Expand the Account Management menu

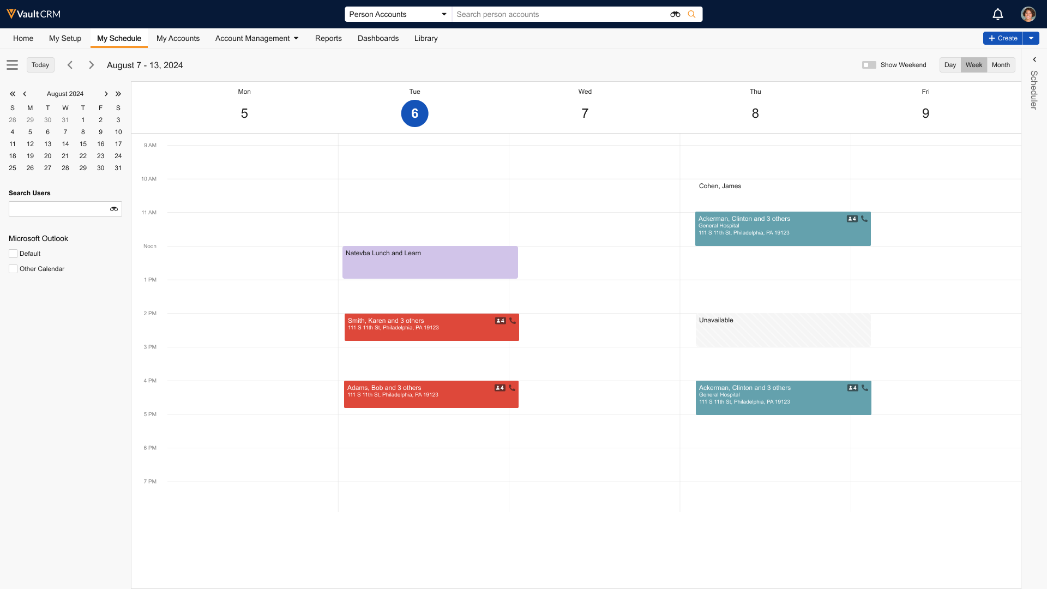tap(257, 38)
